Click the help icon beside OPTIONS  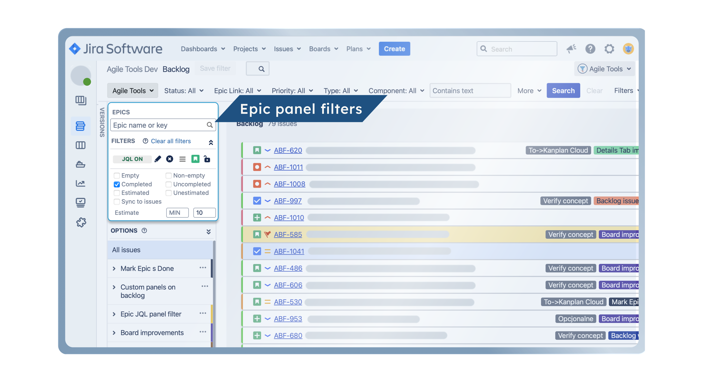(144, 230)
